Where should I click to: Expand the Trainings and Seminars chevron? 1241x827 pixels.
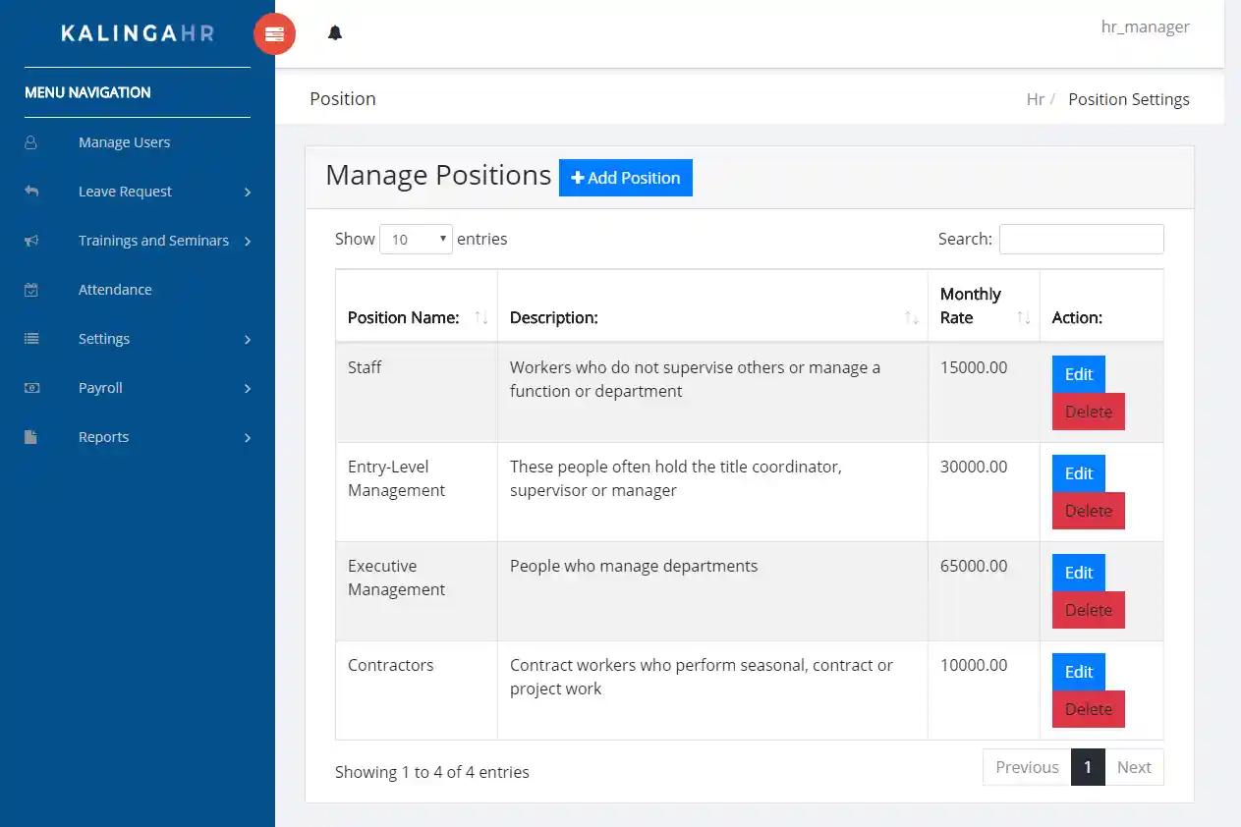pos(248,242)
